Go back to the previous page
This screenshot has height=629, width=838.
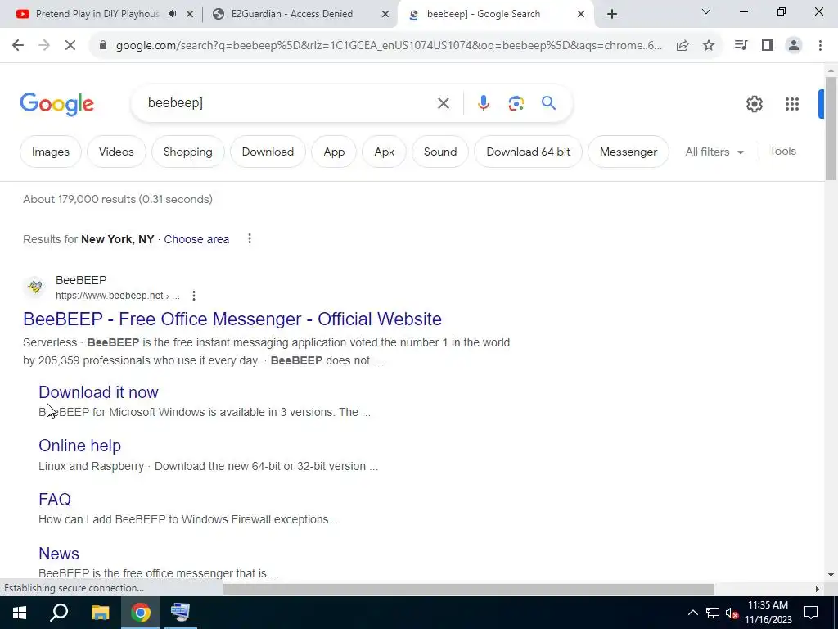[x=18, y=46]
